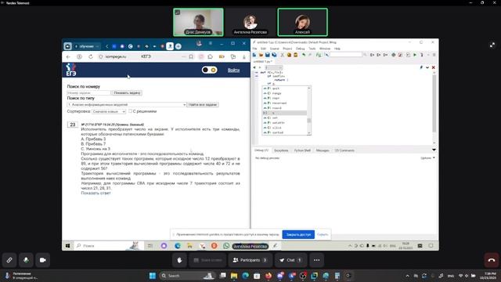
Task: Click the green Run debug arrow in Wing
Action: (x=415, y=55)
